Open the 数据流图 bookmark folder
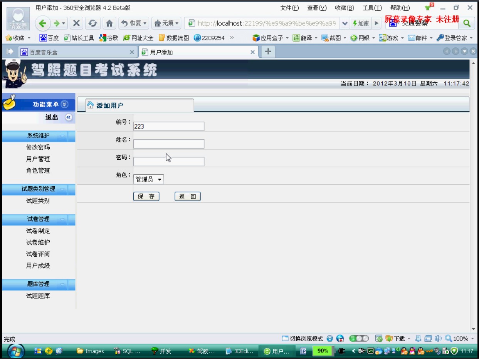The height and width of the screenshot is (359, 479). tap(174, 38)
